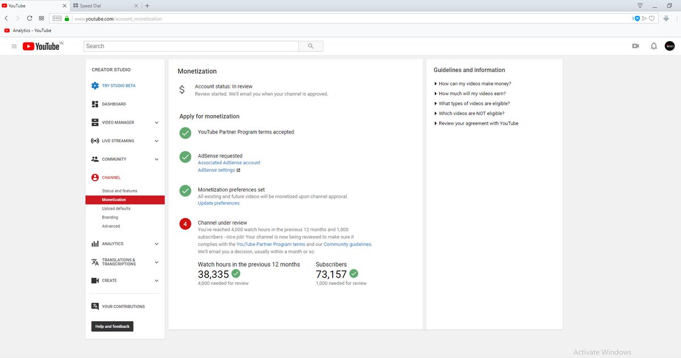Click the Dashboard grid icon
Image resolution: width=681 pixels, height=358 pixels.
(x=95, y=104)
